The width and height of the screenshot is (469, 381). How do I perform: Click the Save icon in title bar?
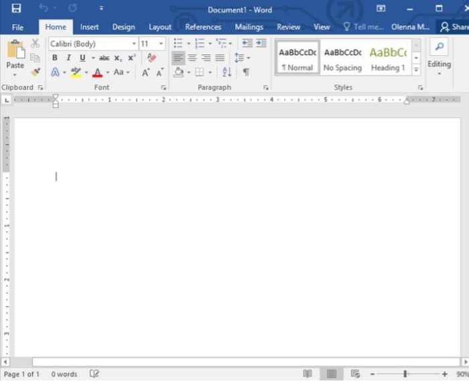tap(16, 9)
